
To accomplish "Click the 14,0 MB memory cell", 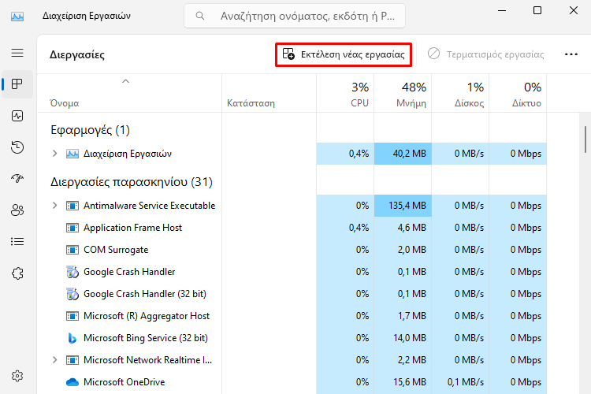I will [x=403, y=338].
